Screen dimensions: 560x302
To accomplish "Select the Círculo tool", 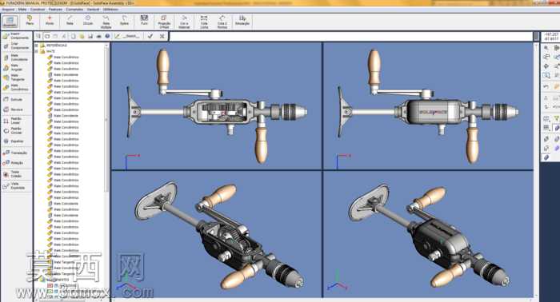I will (88, 20).
